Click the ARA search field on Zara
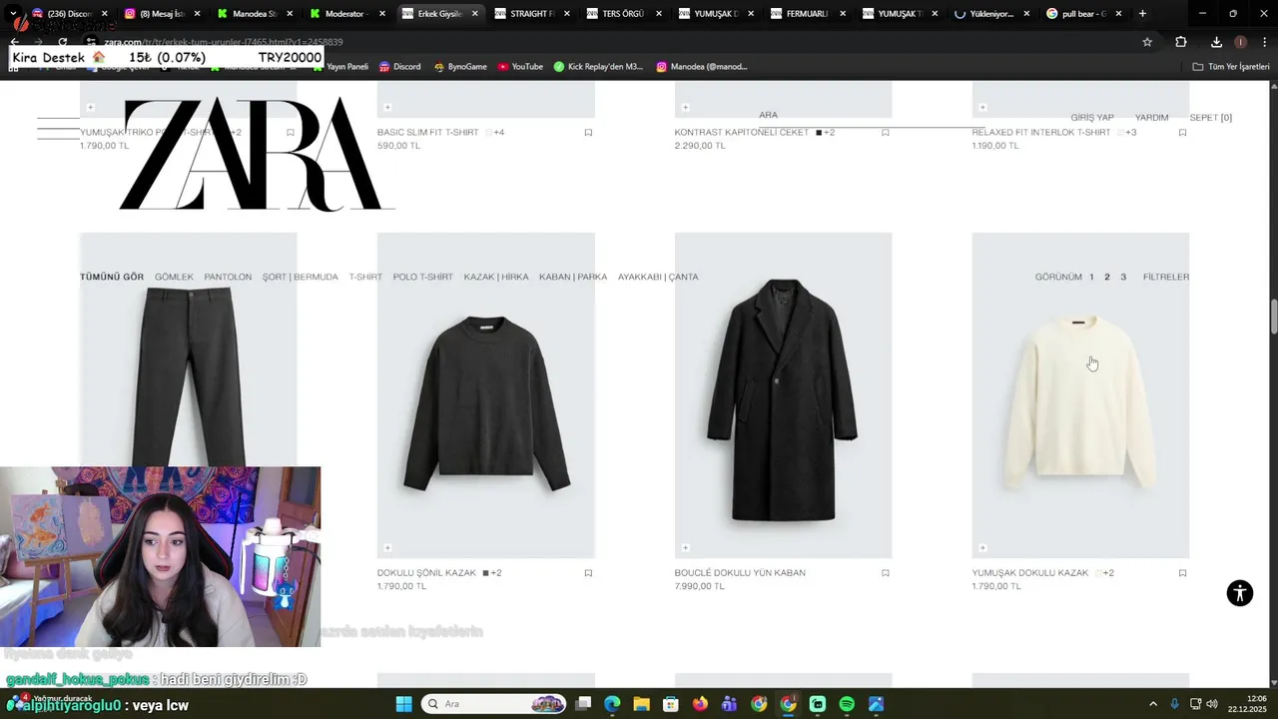This screenshot has width=1278, height=719. coord(871,117)
